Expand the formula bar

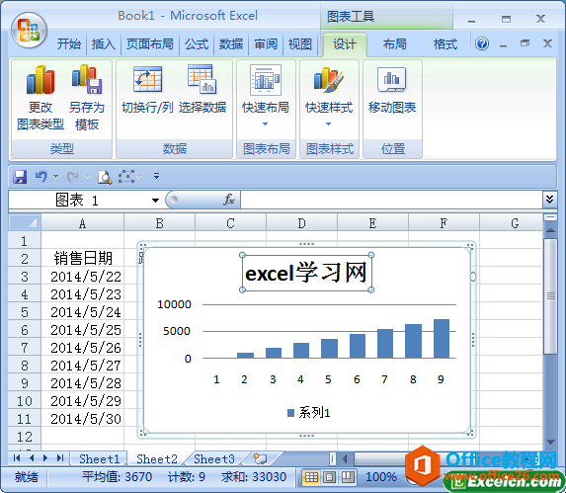click(549, 200)
